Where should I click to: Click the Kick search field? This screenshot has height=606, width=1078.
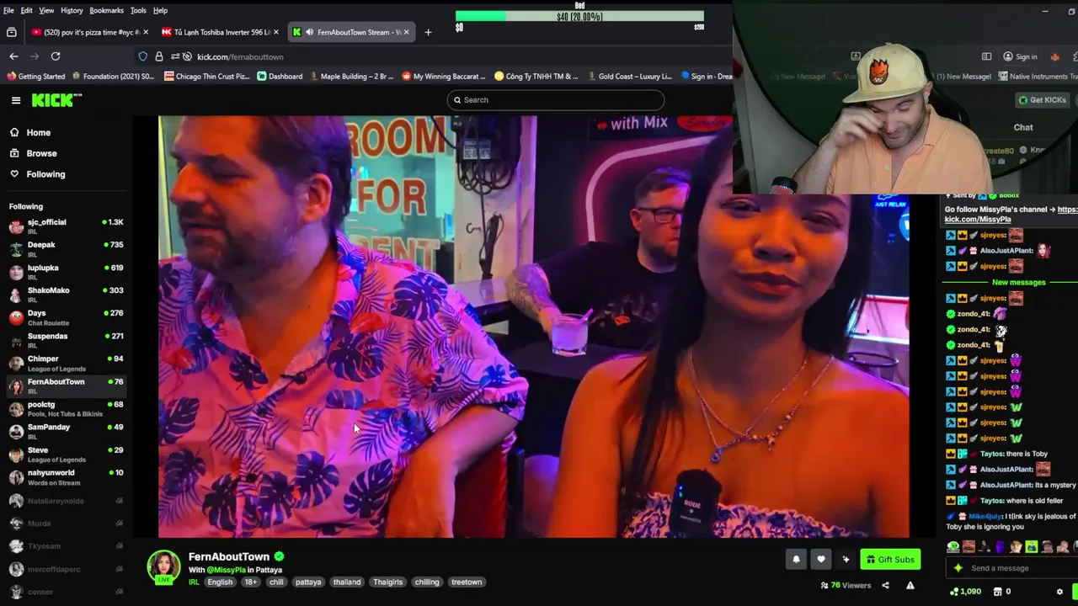(556, 100)
